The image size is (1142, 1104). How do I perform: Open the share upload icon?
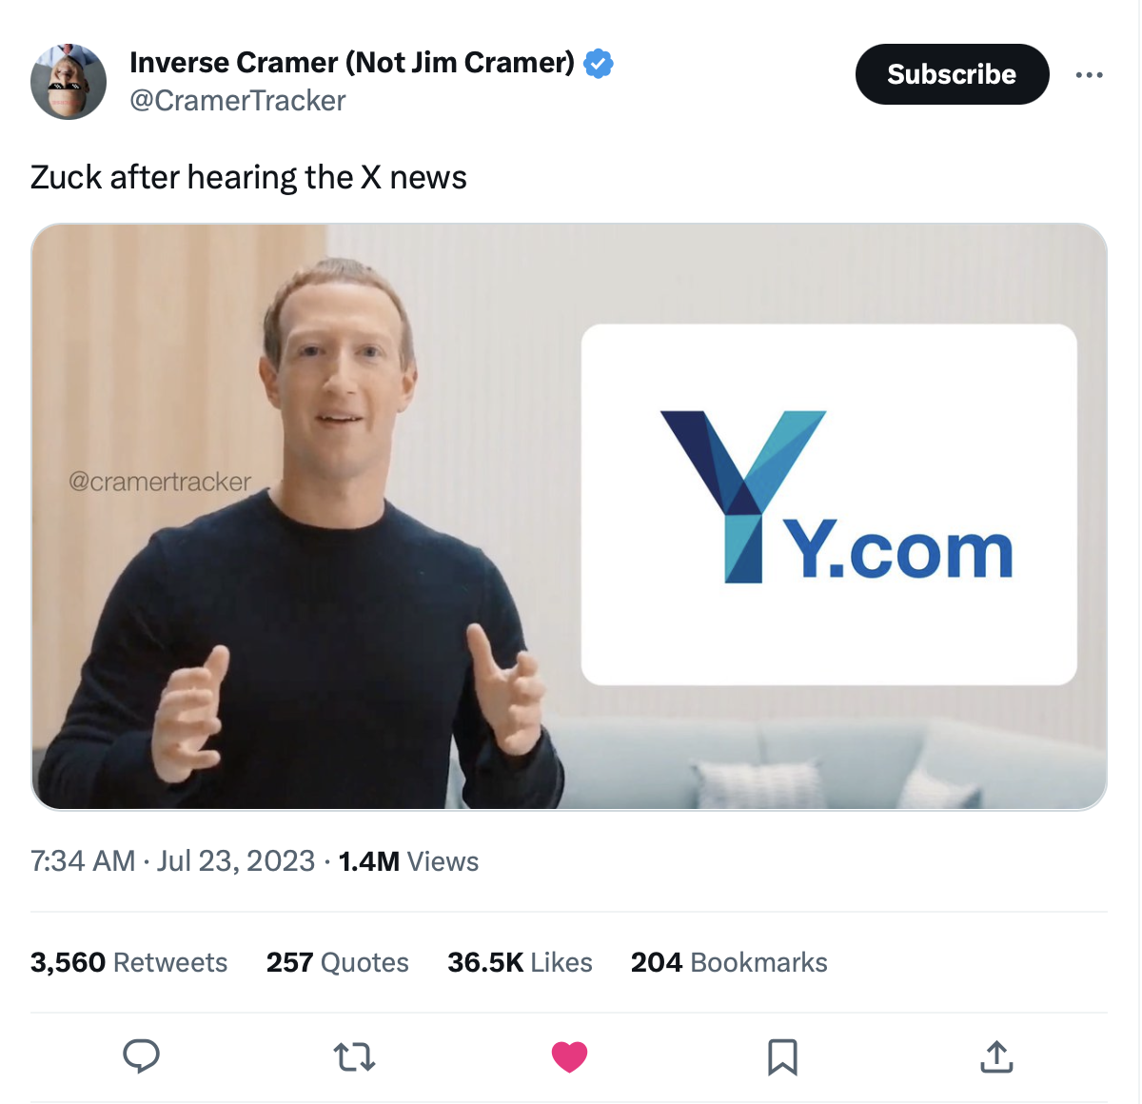point(996,1056)
